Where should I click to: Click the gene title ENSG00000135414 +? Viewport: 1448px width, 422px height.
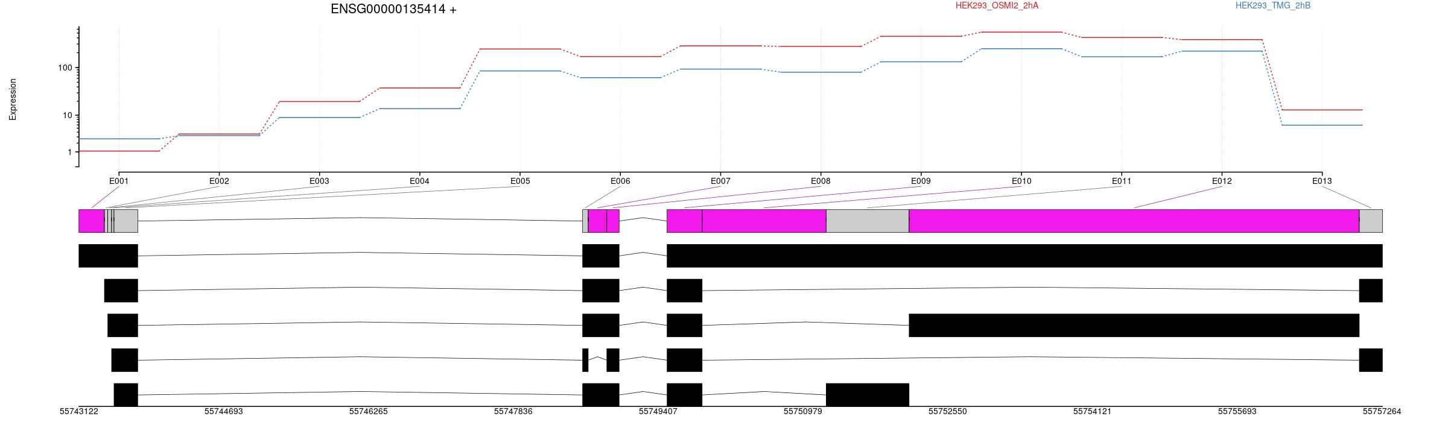pos(393,9)
